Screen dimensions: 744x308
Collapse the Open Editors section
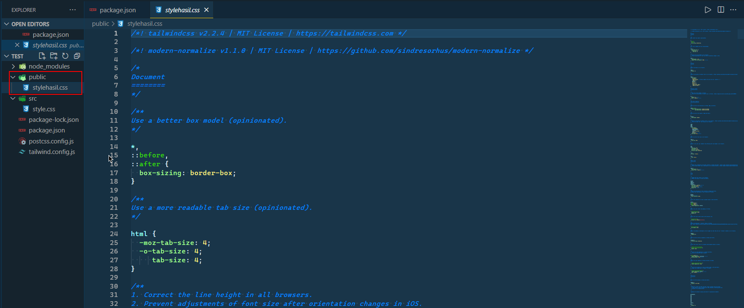pyautogui.click(x=7, y=24)
